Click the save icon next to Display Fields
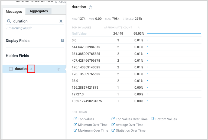The width and height of the screenshot is (208, 140). 63,41
